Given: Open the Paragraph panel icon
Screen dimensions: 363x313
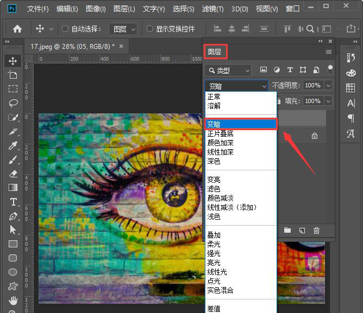Looking at the screenshot, I should pyautogui.click(x=351, y=118).
